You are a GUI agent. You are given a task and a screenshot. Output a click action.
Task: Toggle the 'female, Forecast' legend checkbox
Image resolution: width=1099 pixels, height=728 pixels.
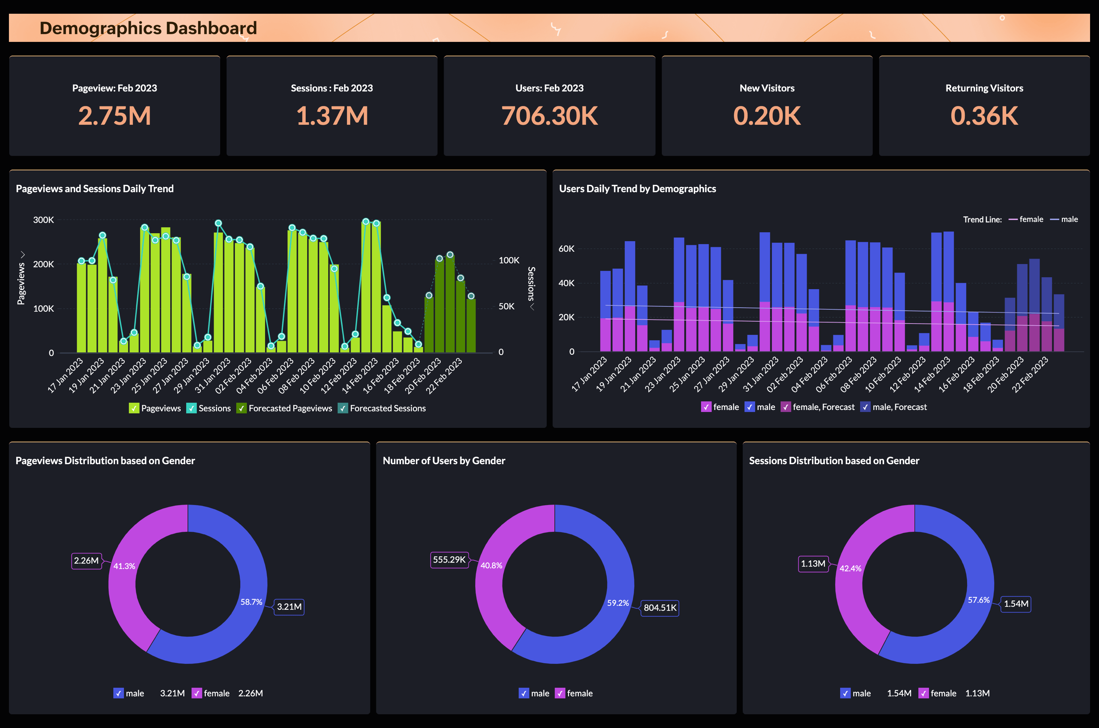point(786,407)
